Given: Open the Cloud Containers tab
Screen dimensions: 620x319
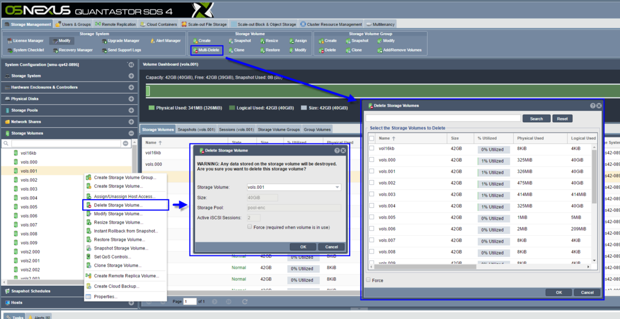Looking at the screenshot, I should pyautogui.click(x=158, y=24).
